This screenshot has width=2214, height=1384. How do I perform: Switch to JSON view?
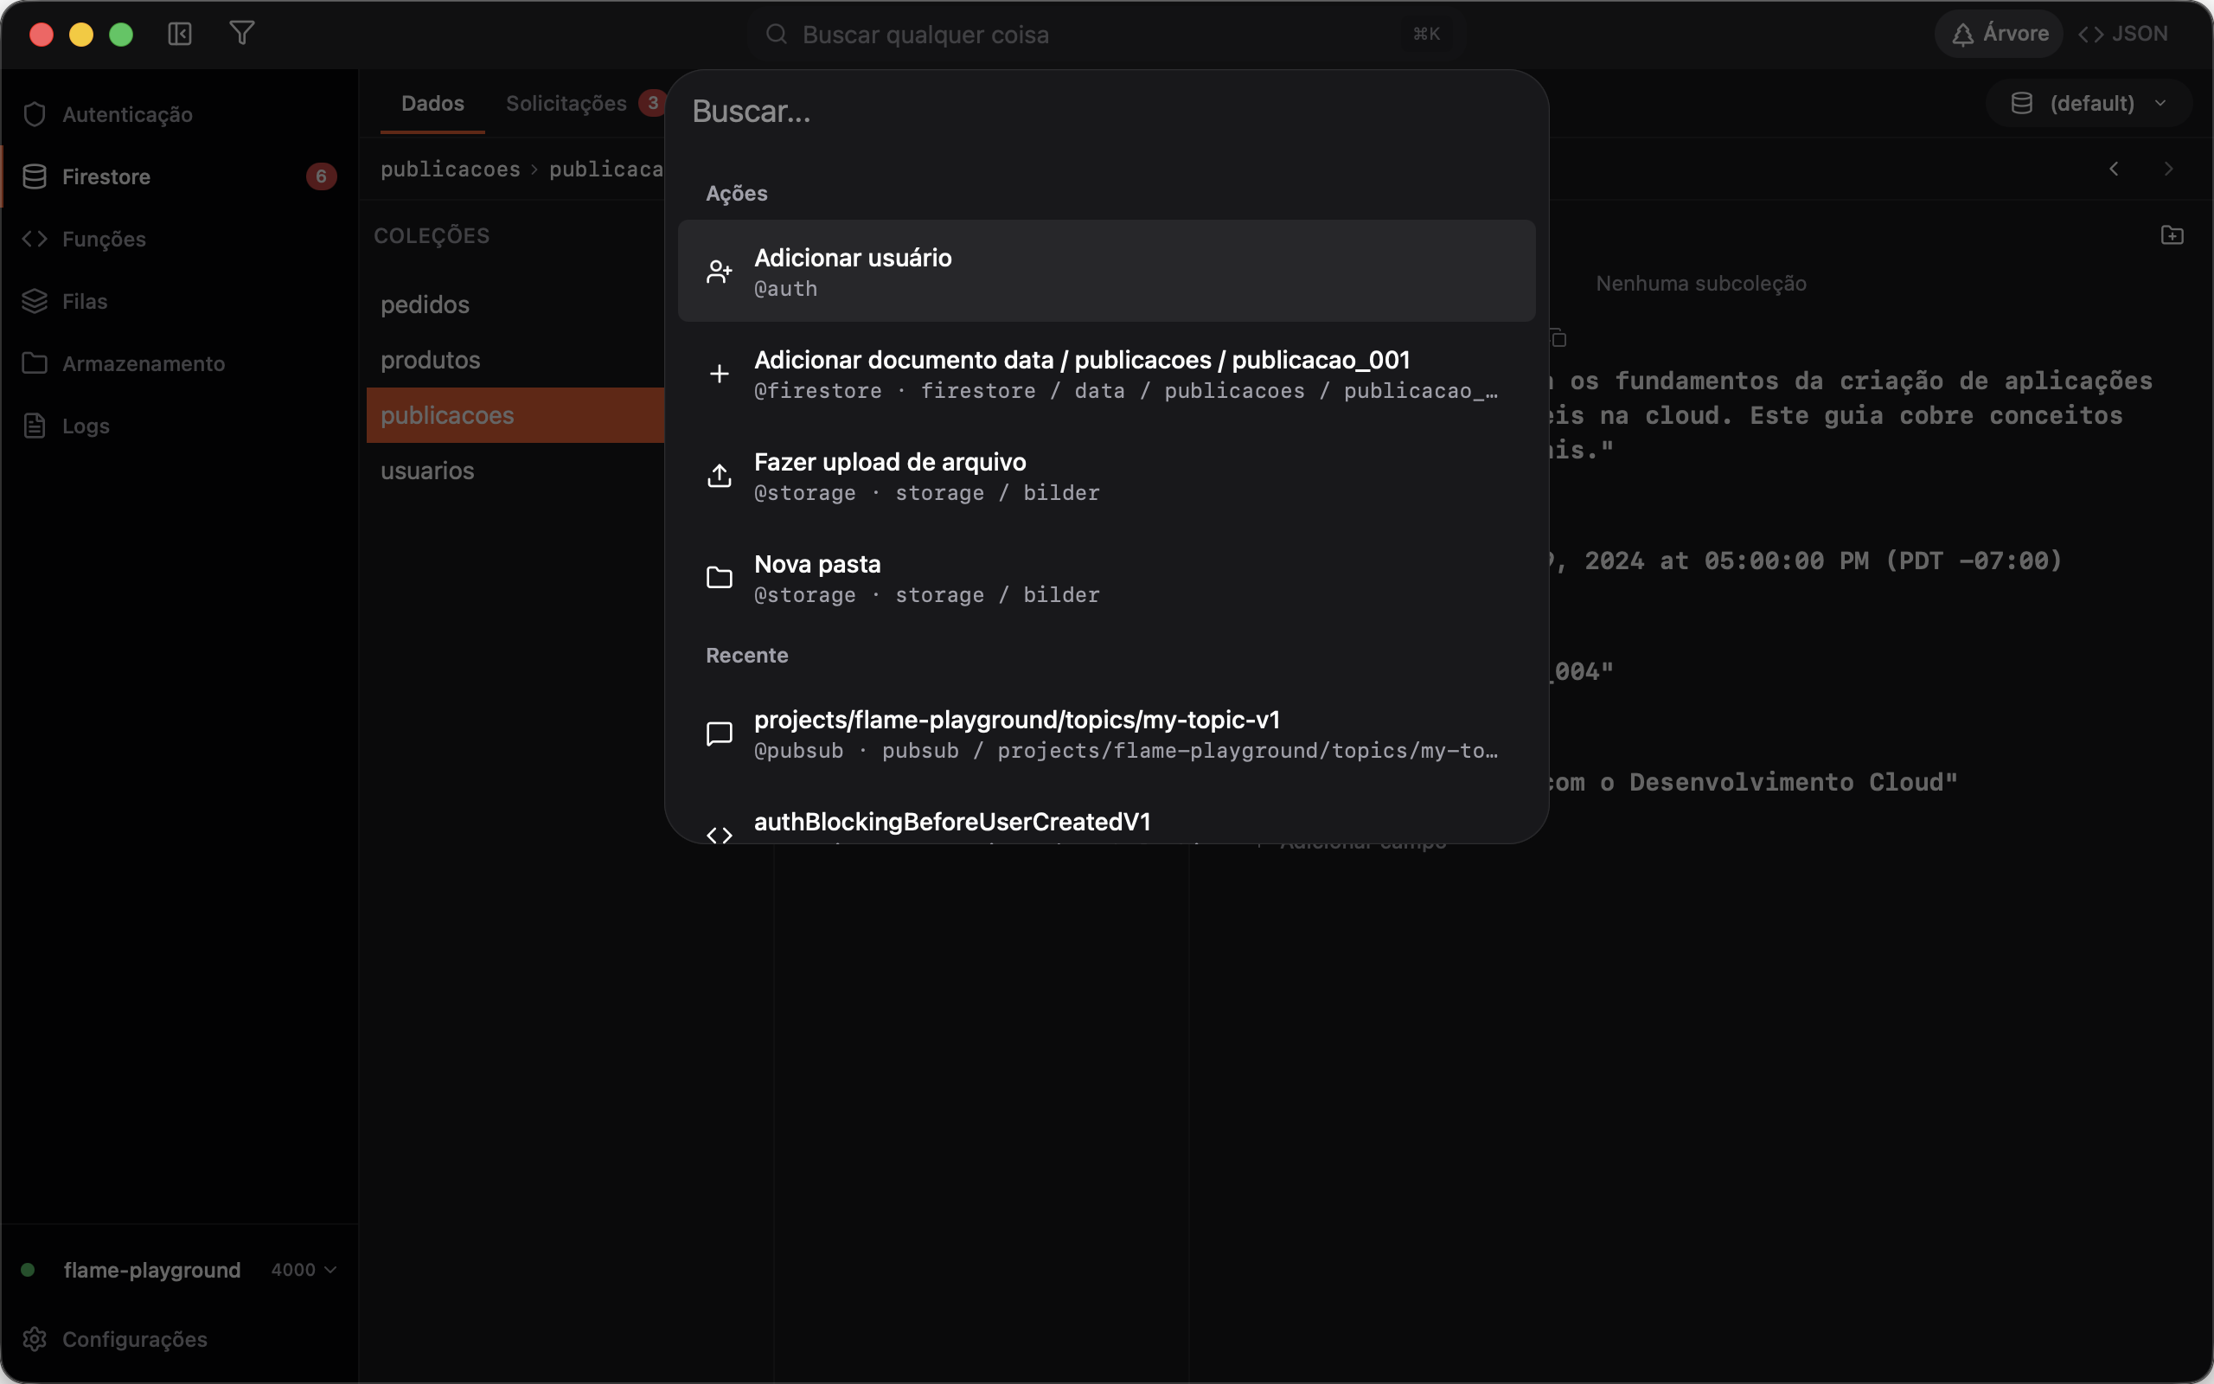tap(2122, 34)
